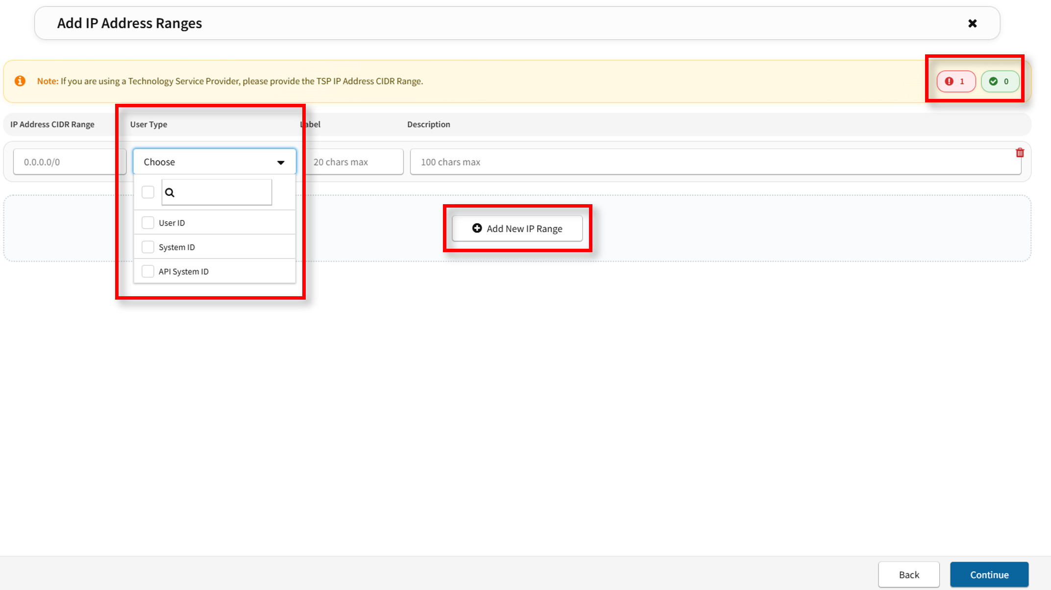Check the API System ID option
Image resolution: width=1051 pixels, height=590 pixels.
[x=148, y=271]
